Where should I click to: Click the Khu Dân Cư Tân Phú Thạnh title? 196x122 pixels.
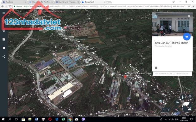(x=171, y=43)
